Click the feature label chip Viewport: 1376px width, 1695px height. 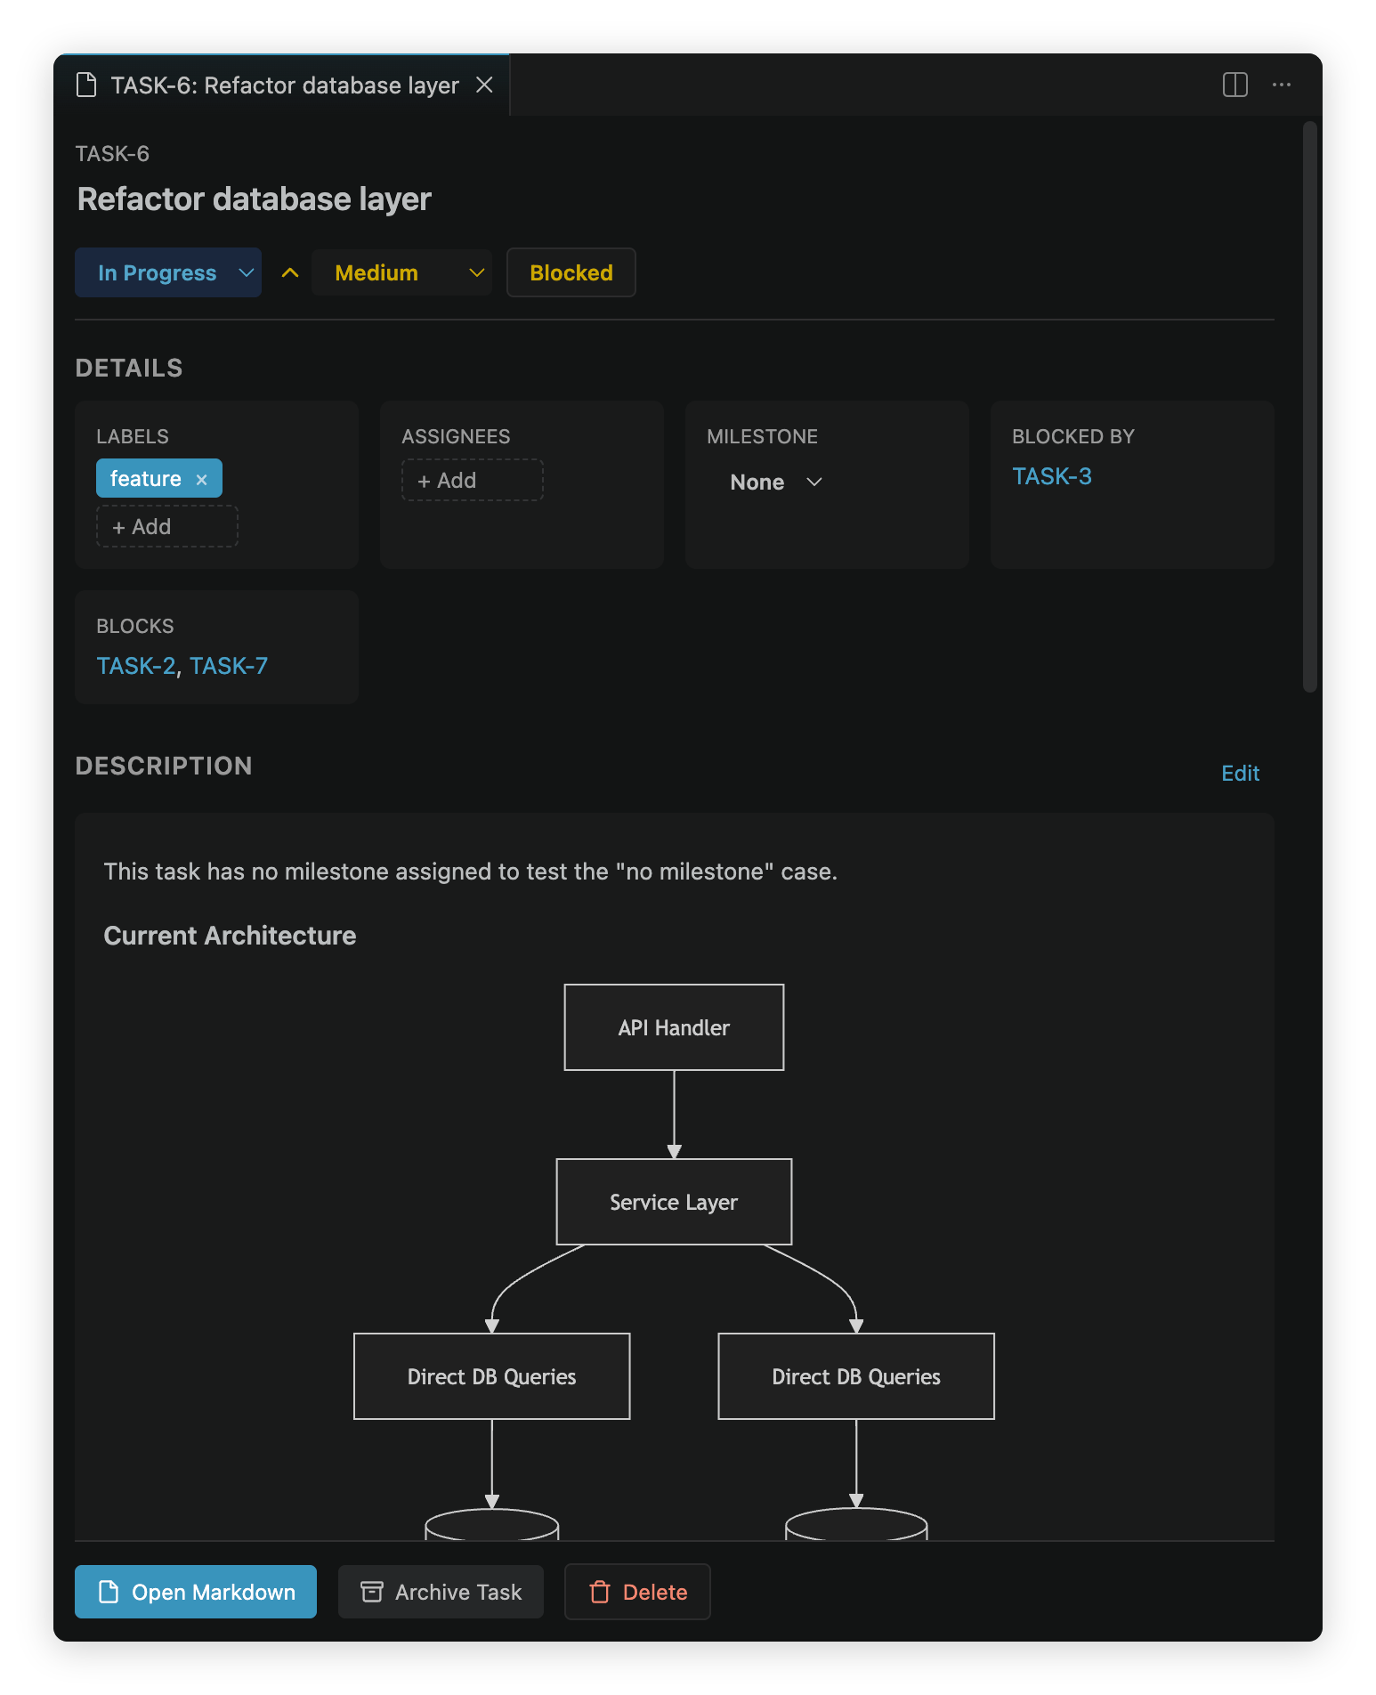click(159, 479)
